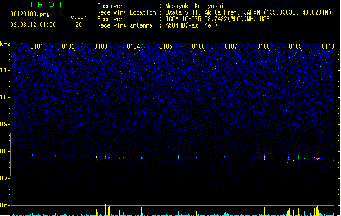
Task: Click the date stamp 02.06.12 01:00
Action: tap(33, 25)
